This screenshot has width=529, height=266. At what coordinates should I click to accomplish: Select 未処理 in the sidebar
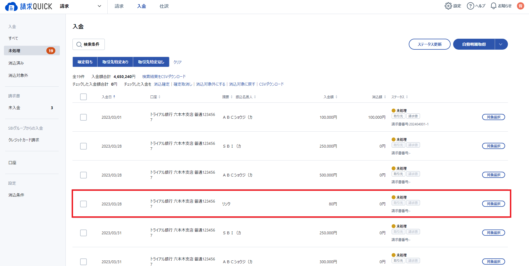coord(32,51)
